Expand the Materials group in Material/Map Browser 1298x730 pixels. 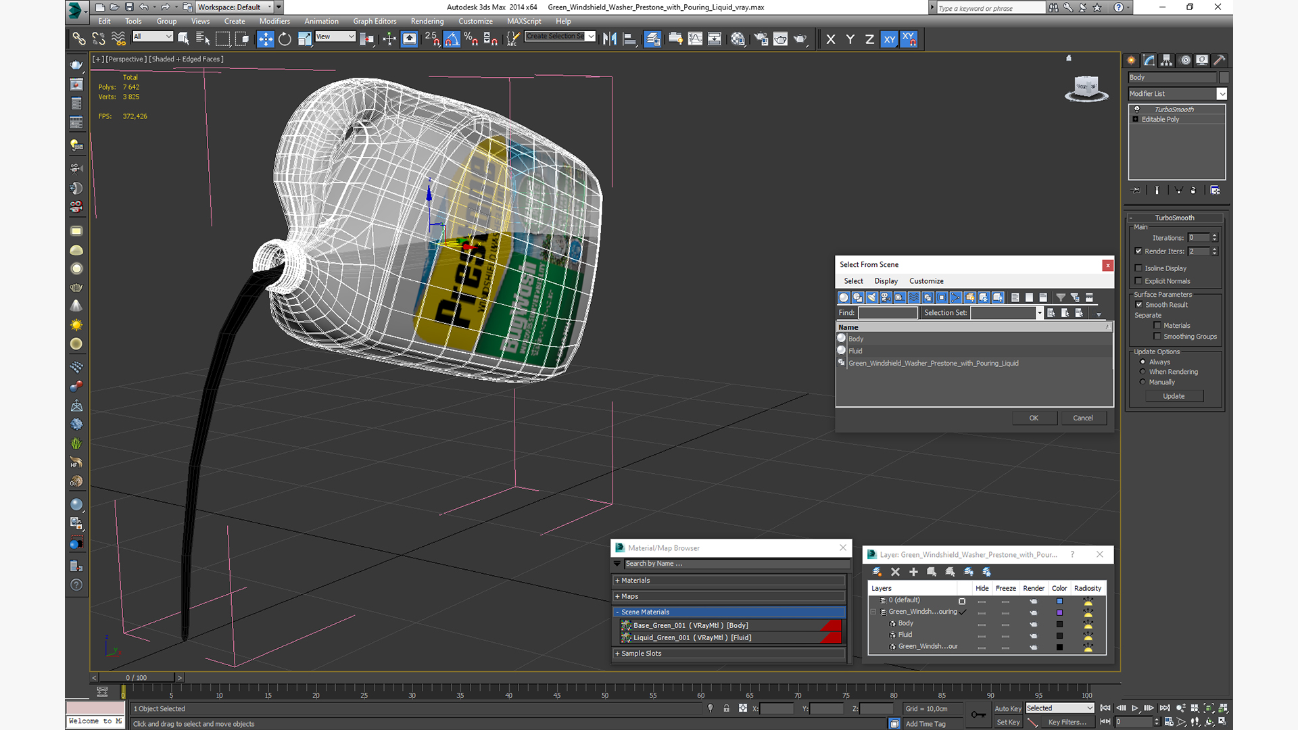(729, 581)
